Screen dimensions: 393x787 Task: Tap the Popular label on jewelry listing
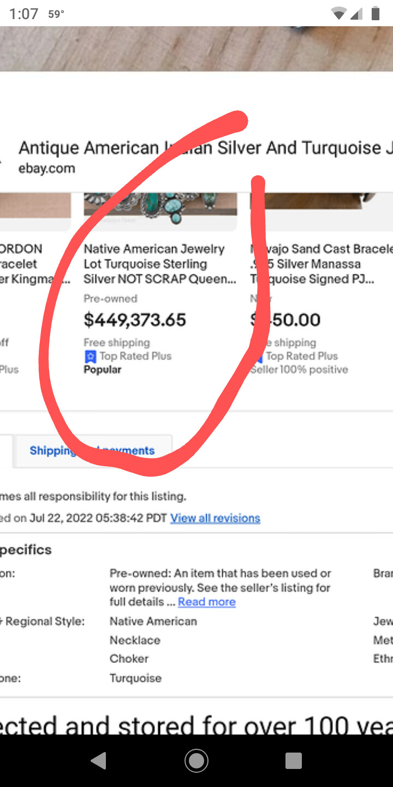[x=103, y=369]
